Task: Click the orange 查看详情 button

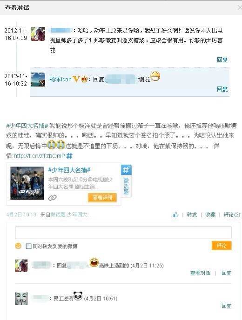Action: click(102, 198)
